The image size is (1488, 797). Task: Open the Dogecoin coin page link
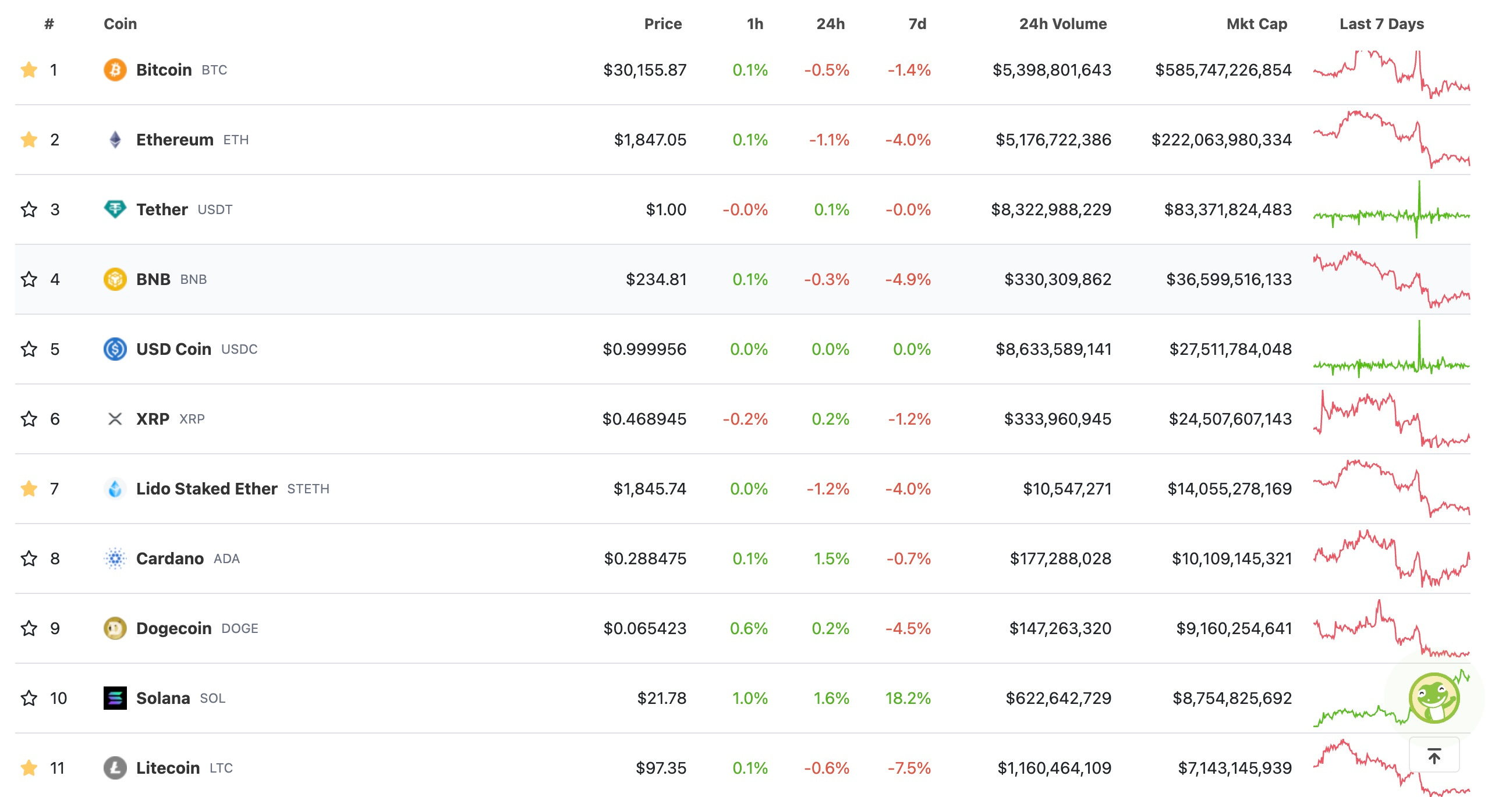(x=173, y=628)
